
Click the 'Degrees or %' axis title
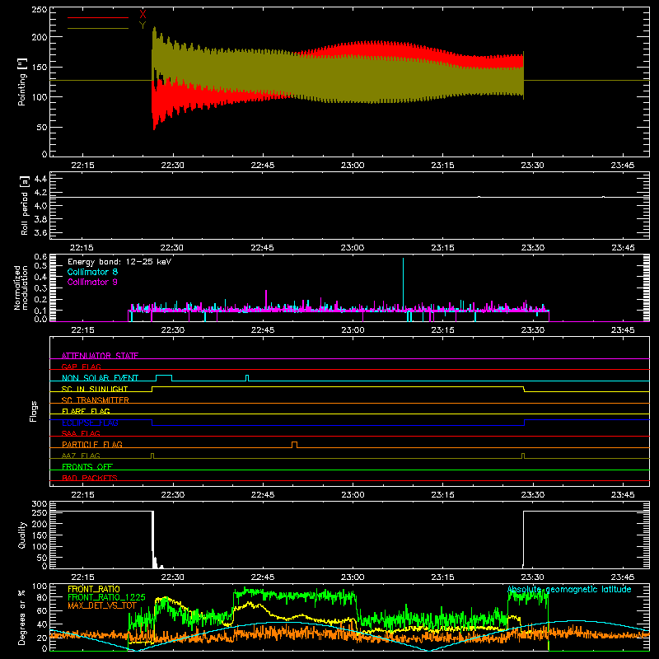(x=22, y=617)
